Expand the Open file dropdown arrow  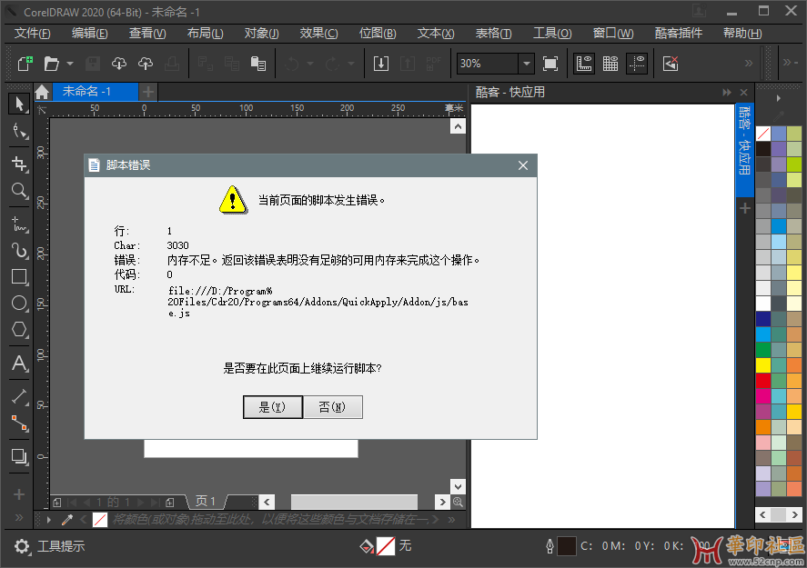point(70,64)
